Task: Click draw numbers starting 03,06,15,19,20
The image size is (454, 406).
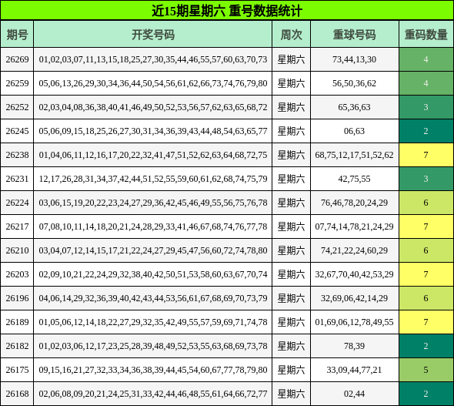Action: tap(153, 203)
